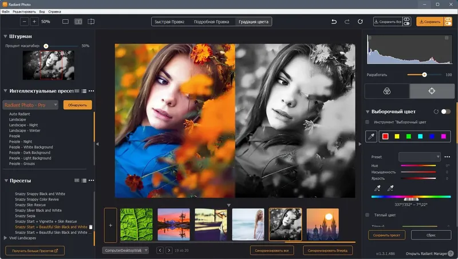Click the reset circular arrow icon
The width and height of the screenshot is (458, 259).
[x=360, y=22]
